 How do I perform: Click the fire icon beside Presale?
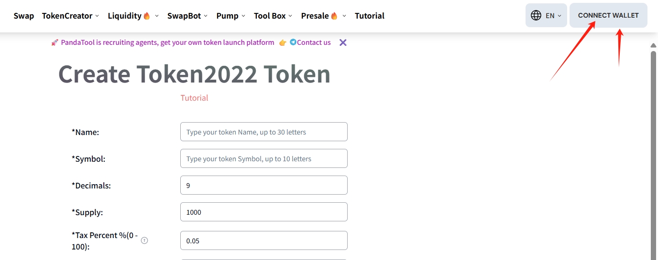[334, 16]
